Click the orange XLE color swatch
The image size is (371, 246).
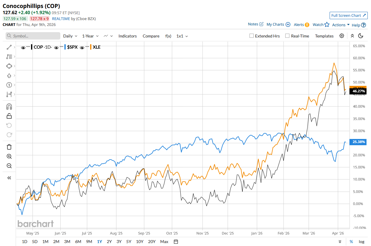(90, 47)
